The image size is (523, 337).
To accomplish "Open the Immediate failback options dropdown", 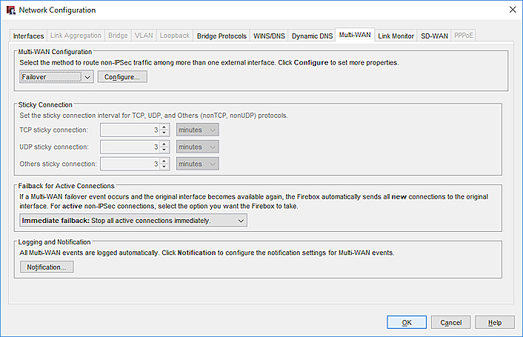I will point(133,221).
